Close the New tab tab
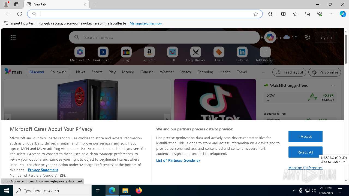This screenshot has height=196, width=349. click(85, 4)
